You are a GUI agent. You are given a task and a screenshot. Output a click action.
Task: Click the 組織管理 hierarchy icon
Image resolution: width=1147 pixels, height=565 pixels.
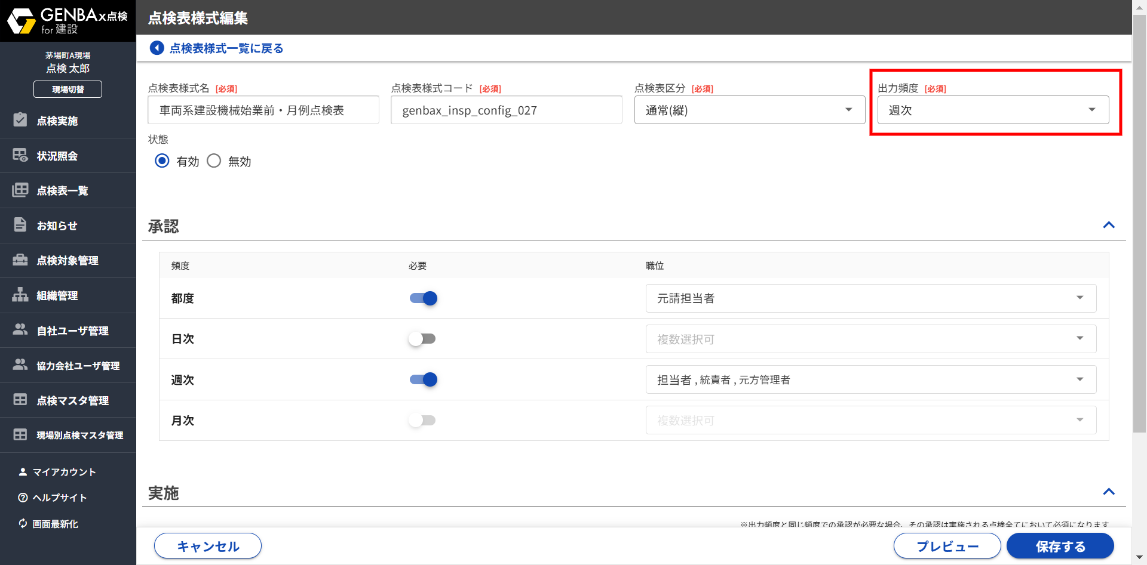tap(20, 295)
